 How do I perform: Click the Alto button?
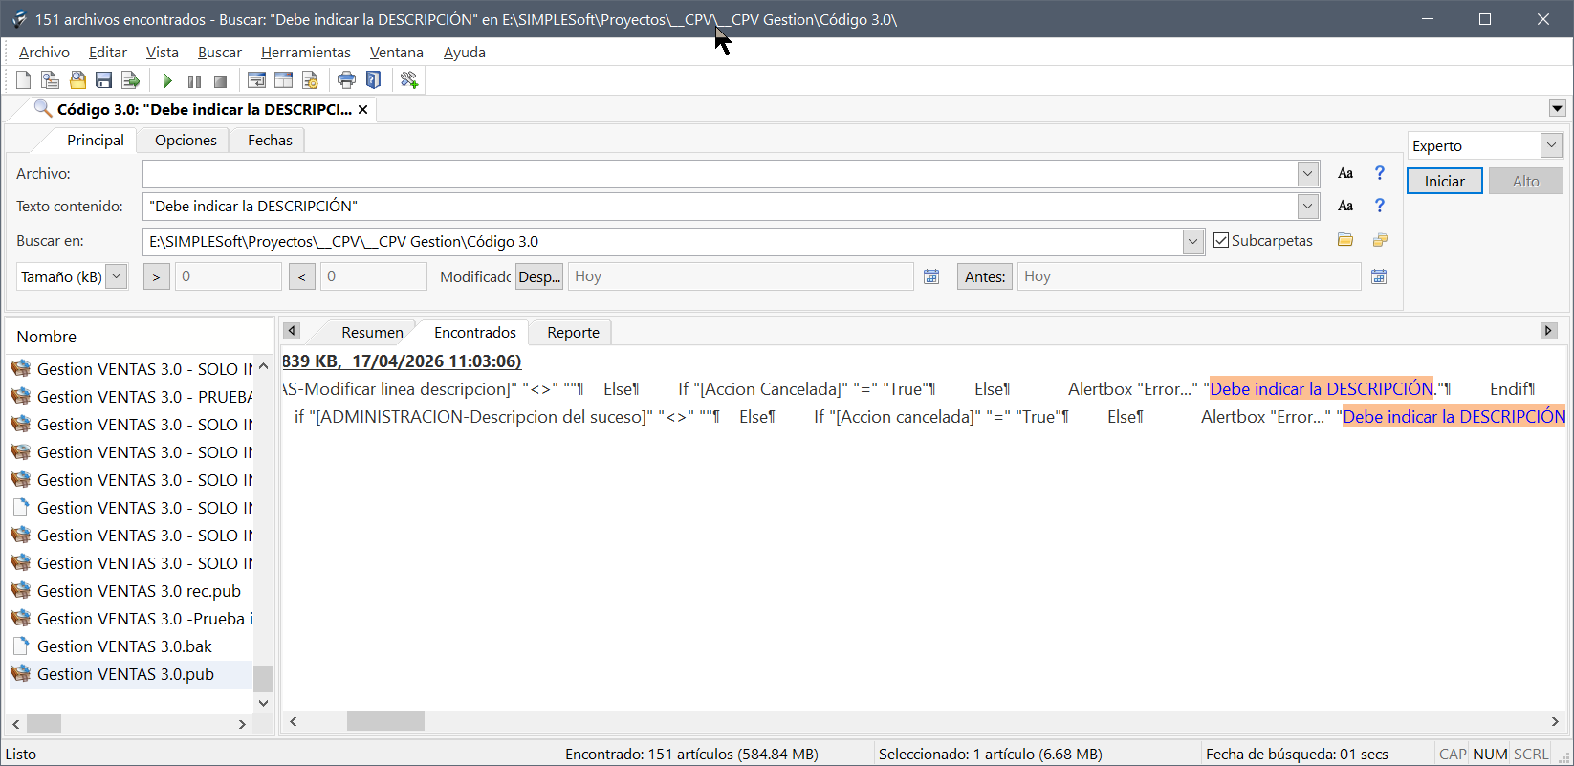tap(1526, 181)
